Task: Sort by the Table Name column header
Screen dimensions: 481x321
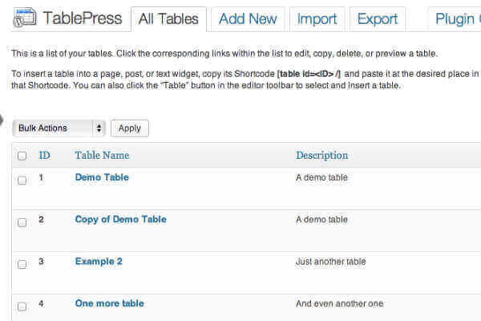Action: 102,155
